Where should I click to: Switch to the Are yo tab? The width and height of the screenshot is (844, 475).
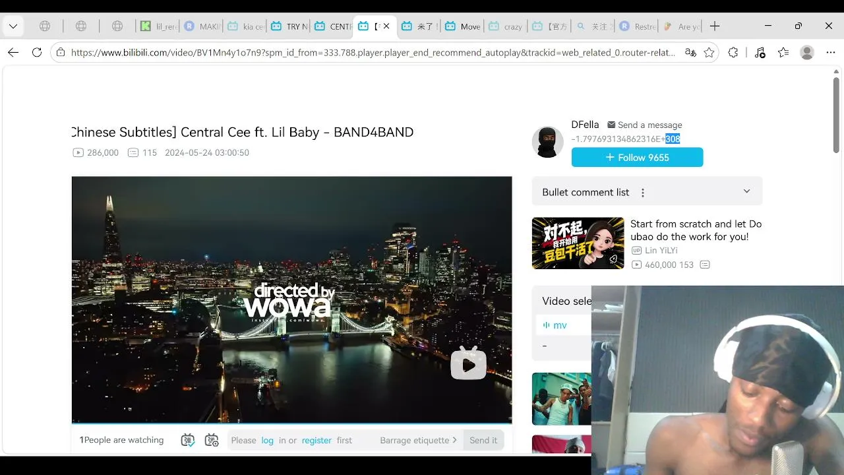tap(680, 26)
